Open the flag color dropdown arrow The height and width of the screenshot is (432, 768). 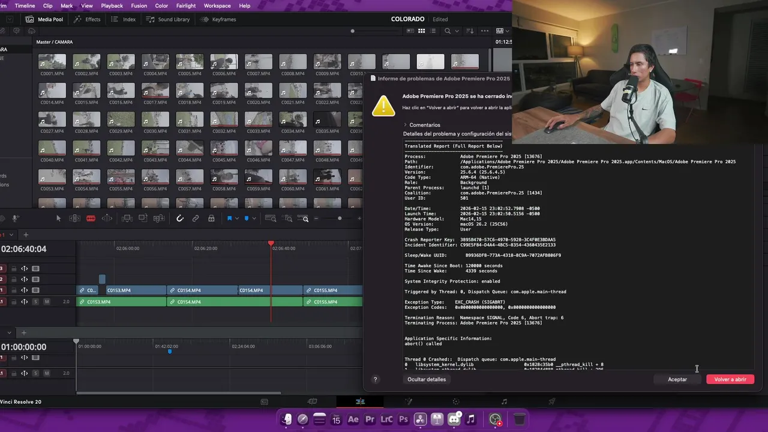tap(237, 218)
